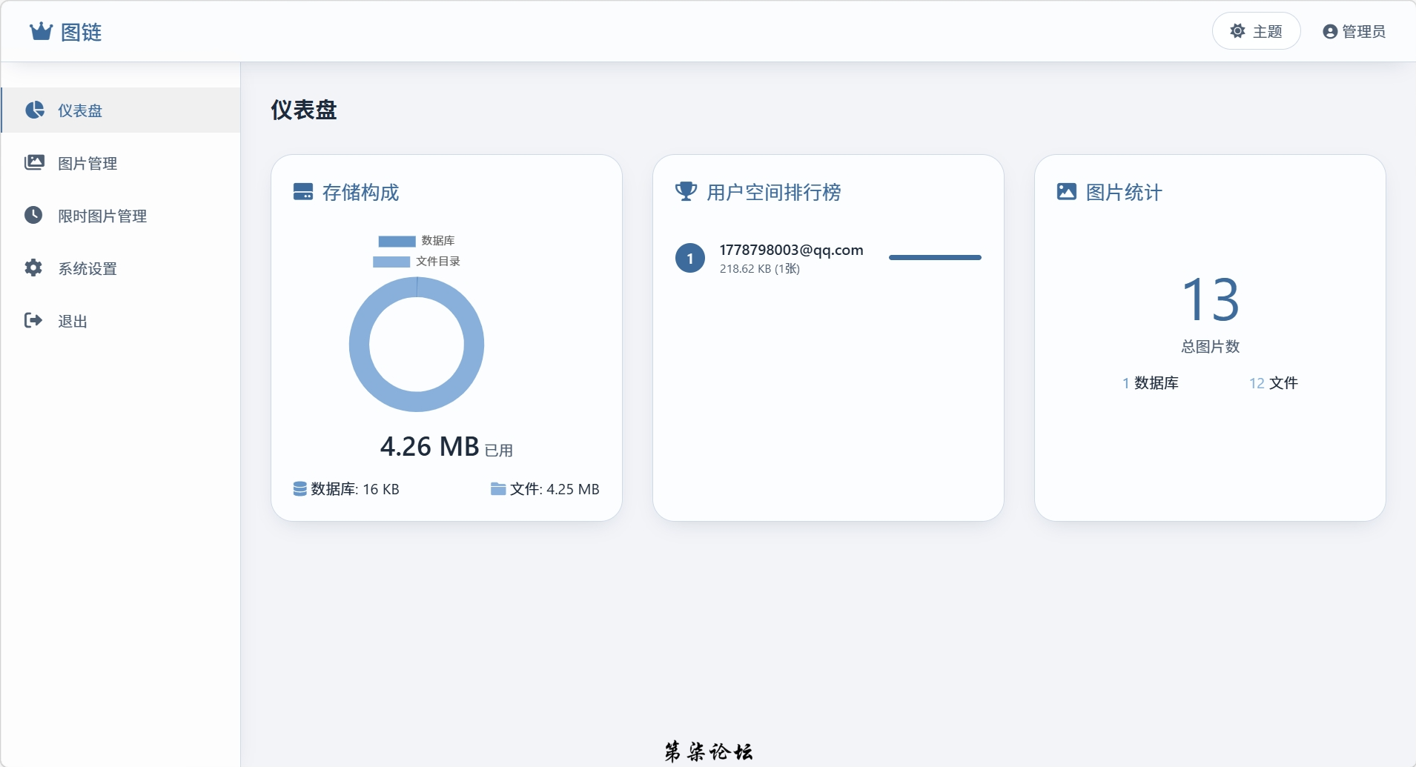The height and width of the screenshot is (767, 1416).
Task: Click the rank 1 badge circle
Action: tap(690, 259)
